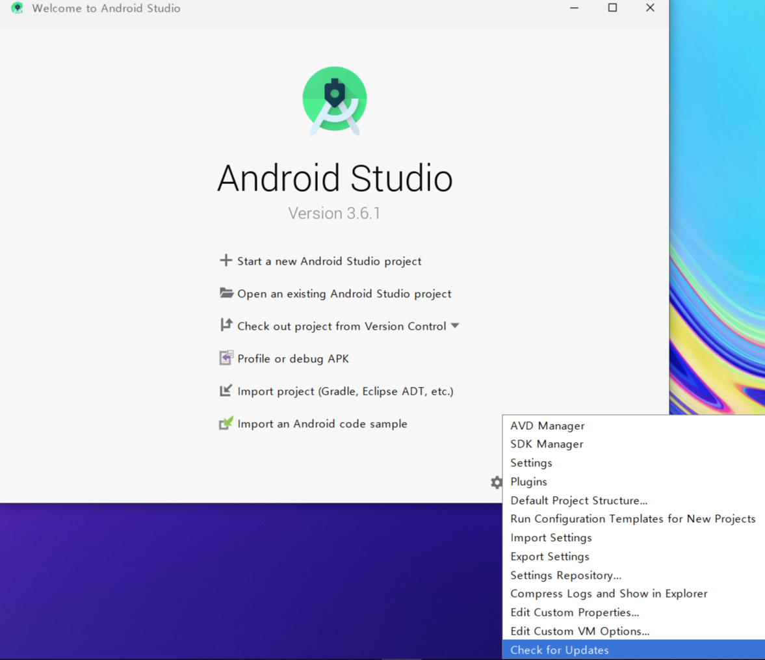765x660 pixels.
Task: Maximize the Welcome to Android Studio window
Action: coord(612,8)
